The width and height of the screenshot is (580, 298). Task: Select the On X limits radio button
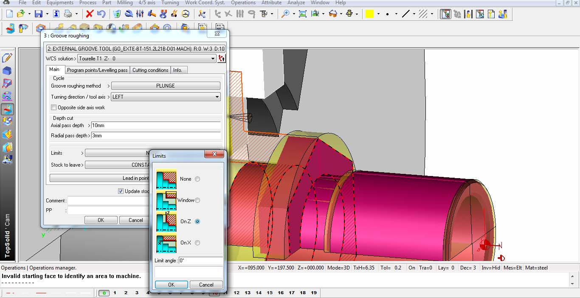pos(197,243)
